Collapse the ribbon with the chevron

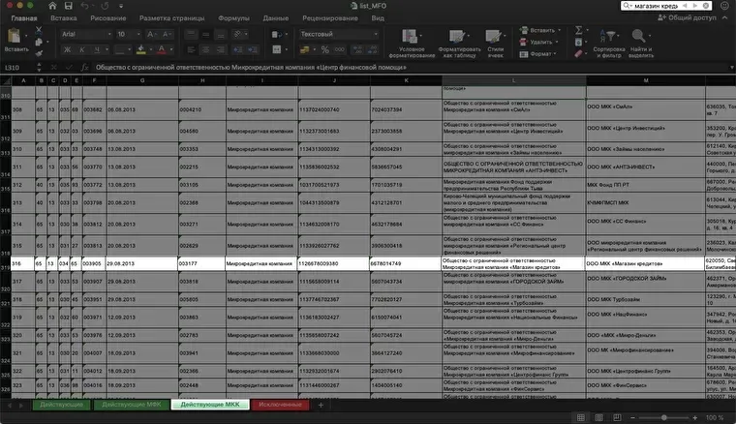(x=724, y=17)
